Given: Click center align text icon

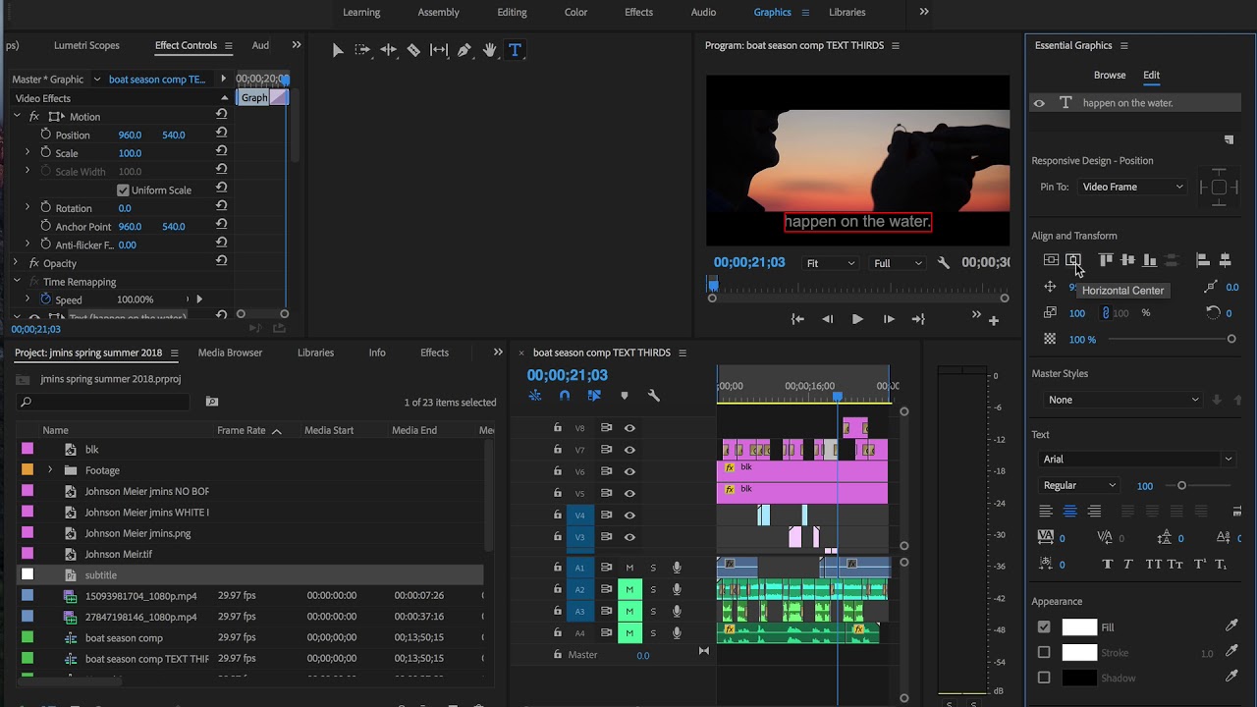Looking at the screenshot, I should click(1069, 512).
